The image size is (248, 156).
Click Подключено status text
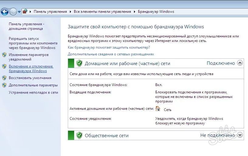pos(221,63)
